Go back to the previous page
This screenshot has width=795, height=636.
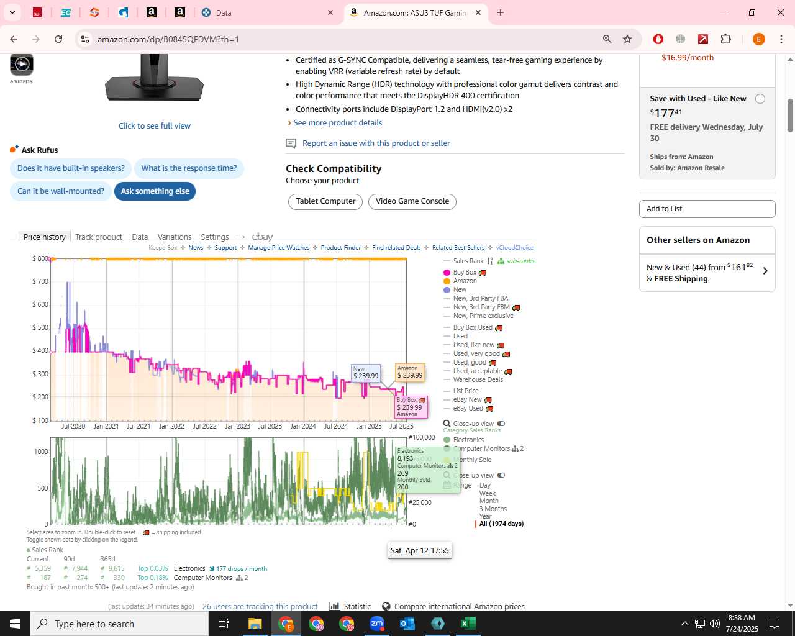14,39
